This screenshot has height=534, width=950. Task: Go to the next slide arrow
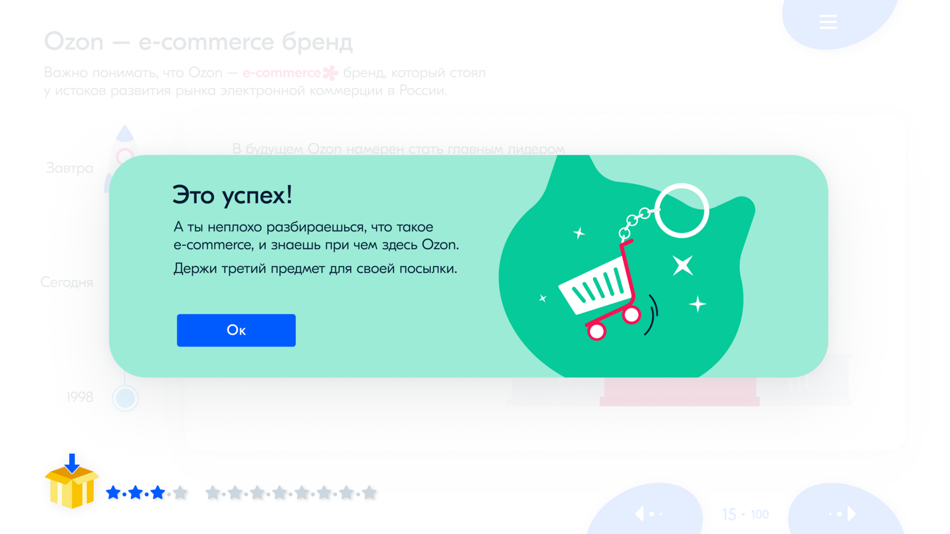850,514
